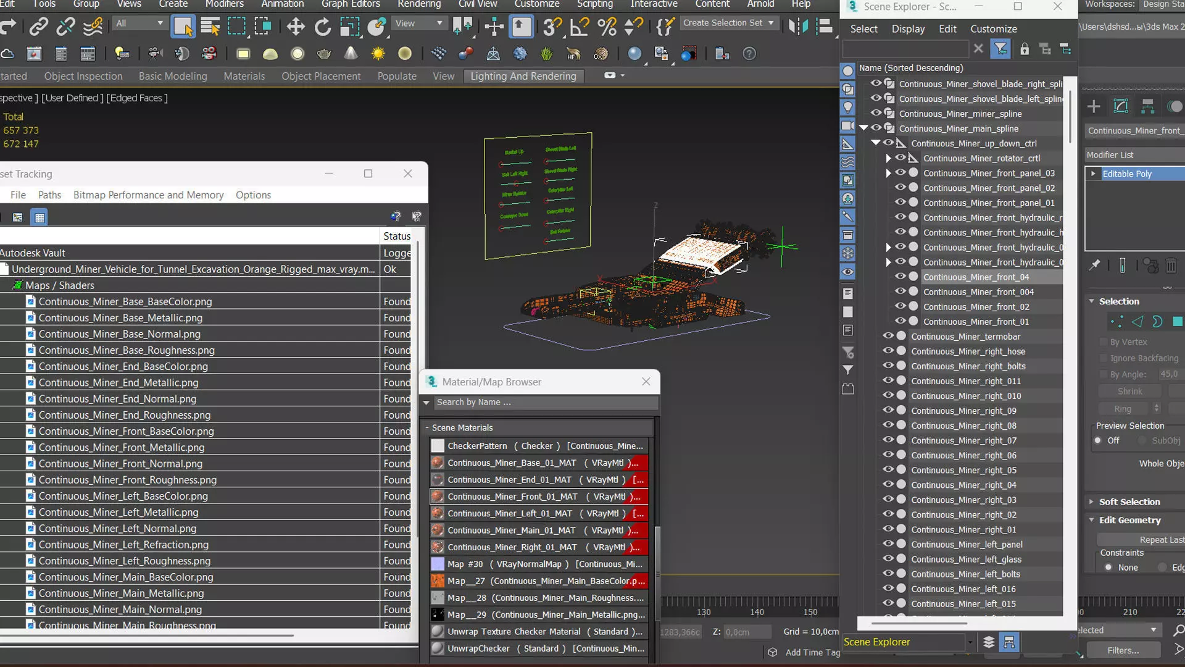Expand the Soft Selection rollout

(x=1129, y=502)
